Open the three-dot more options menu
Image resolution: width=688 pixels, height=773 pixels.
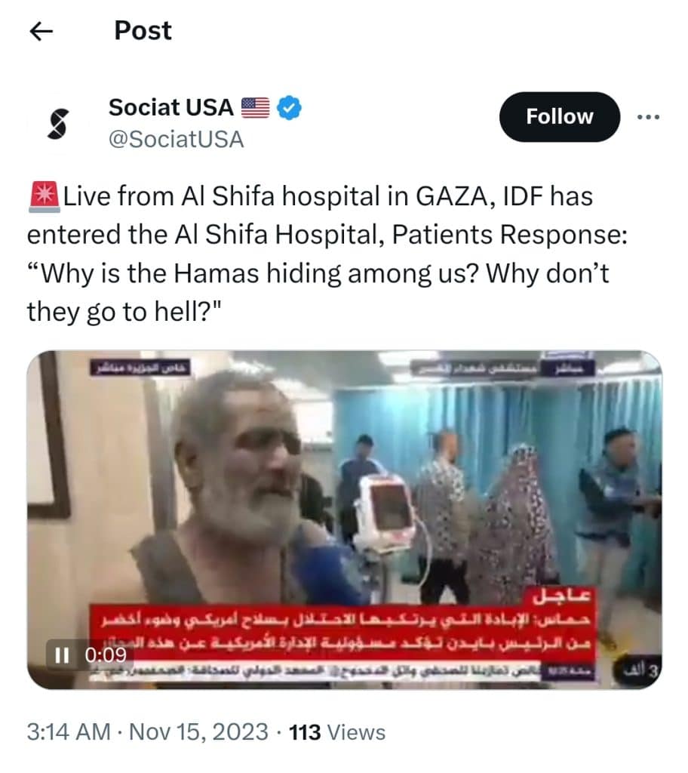point(648,117)
